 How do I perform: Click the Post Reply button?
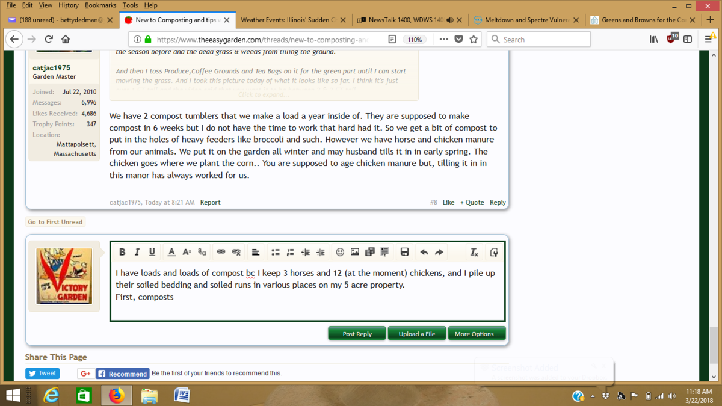pos(357,334)
